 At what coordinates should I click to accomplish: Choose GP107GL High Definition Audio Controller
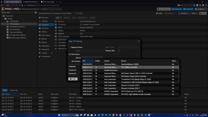(x=130, y=94)
